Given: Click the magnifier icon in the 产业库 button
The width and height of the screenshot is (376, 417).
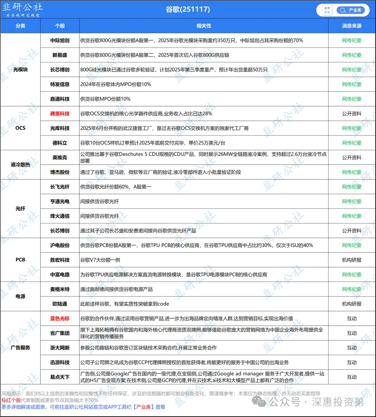Looking at the screenshot, I should point(343,10).
